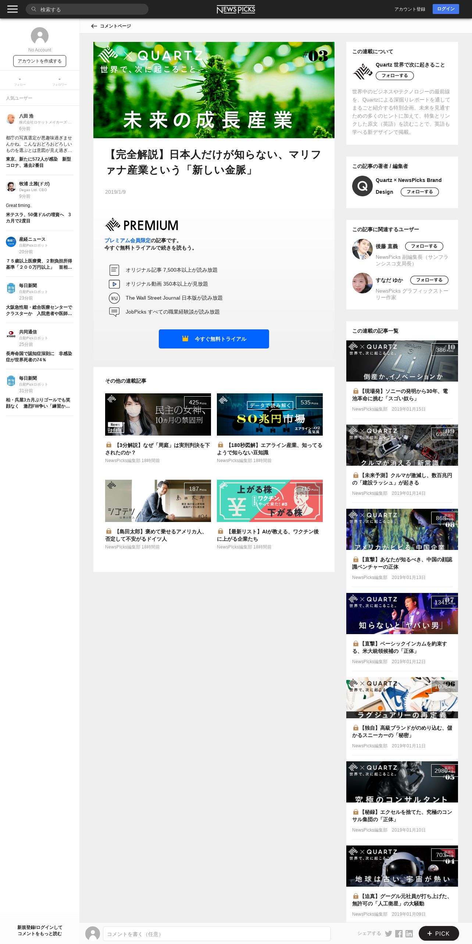Follow すなだ ゆか
472x944 pixels.
pyautogui.click(x=429, y=280)
